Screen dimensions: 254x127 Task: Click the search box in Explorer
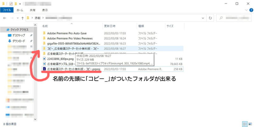(233, 18)
